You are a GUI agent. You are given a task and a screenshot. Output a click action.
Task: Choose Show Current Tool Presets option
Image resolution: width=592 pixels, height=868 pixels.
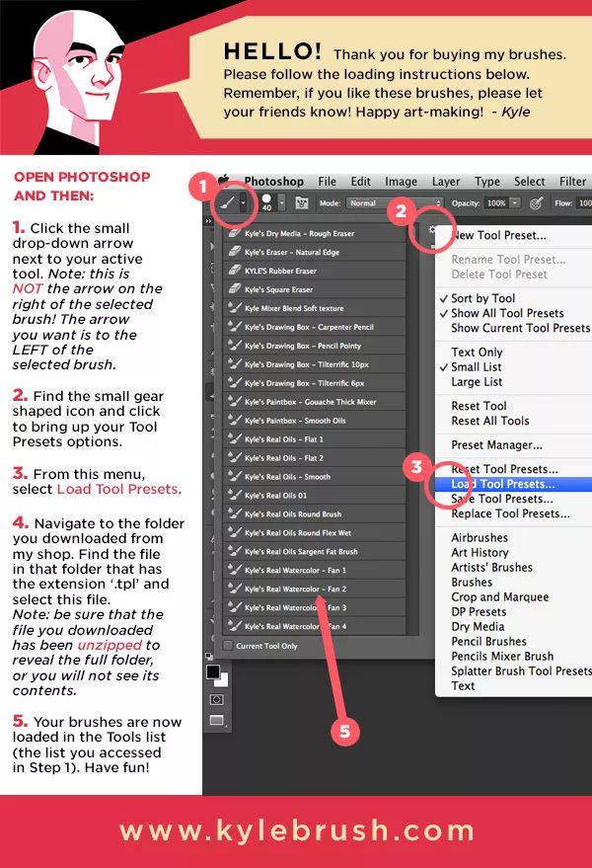tap(513, 328)
